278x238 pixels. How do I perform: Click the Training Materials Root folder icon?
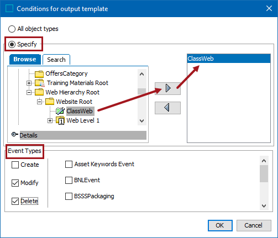[40, 83]
